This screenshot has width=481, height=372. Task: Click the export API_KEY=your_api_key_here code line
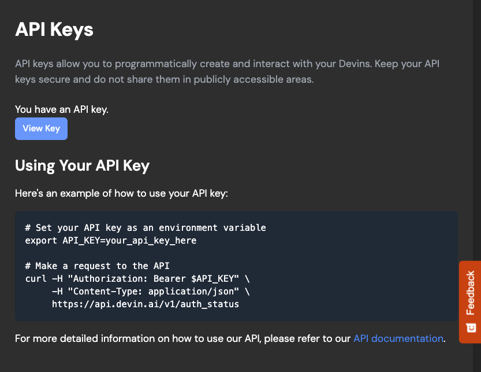[111, 241]
